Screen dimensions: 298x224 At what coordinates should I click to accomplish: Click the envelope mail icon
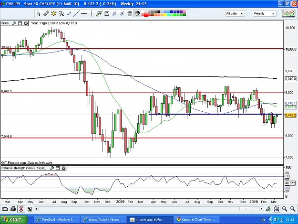pyautogui.click(x=5, y=209)
